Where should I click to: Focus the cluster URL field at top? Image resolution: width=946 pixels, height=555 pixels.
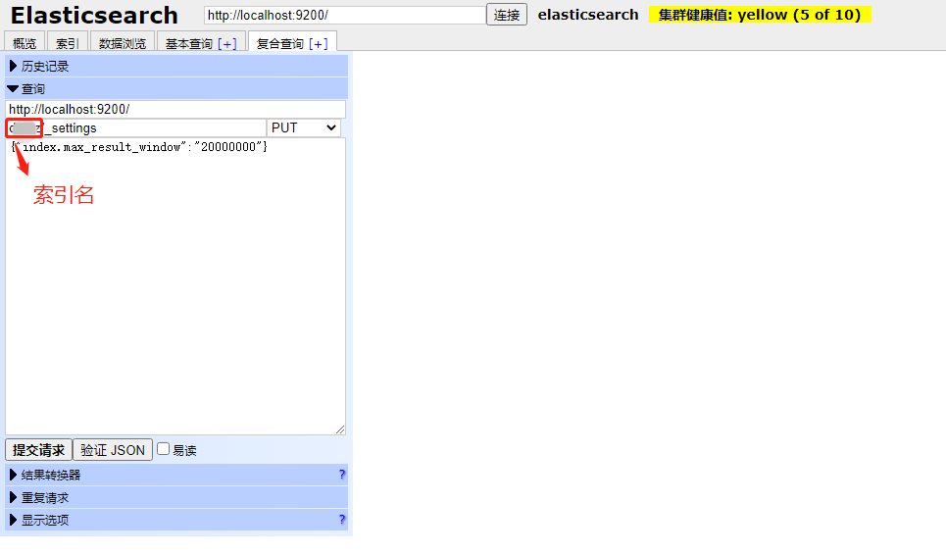click(345, 15)
